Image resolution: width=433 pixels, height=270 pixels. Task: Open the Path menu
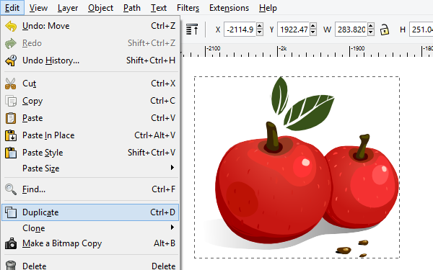132,8
